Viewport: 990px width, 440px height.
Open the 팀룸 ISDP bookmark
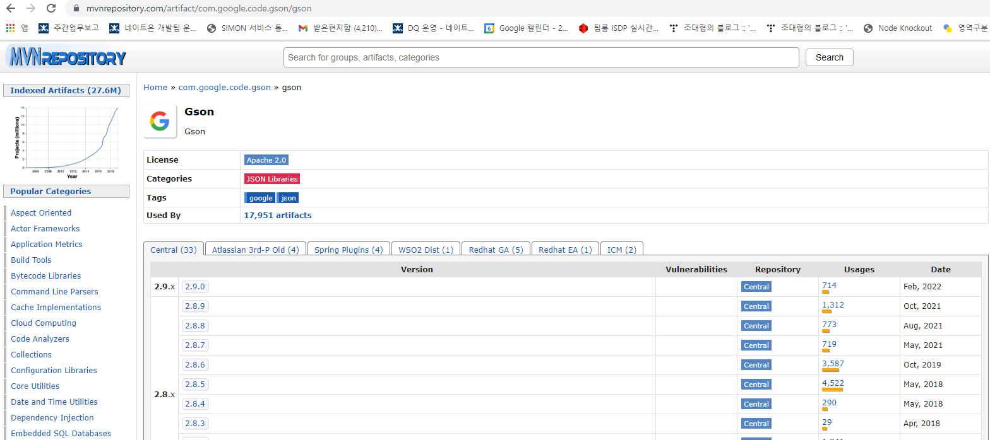(x=619, y=28)
